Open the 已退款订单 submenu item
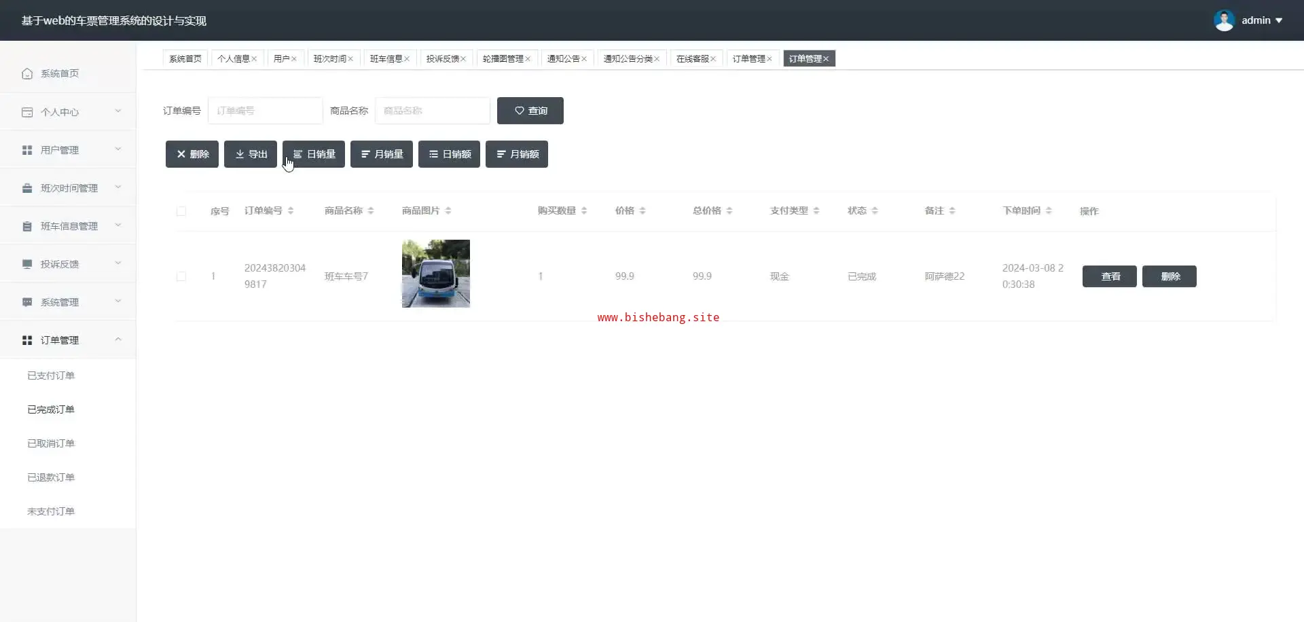This screenshot has height=622, width=1304. click(51, 477)
